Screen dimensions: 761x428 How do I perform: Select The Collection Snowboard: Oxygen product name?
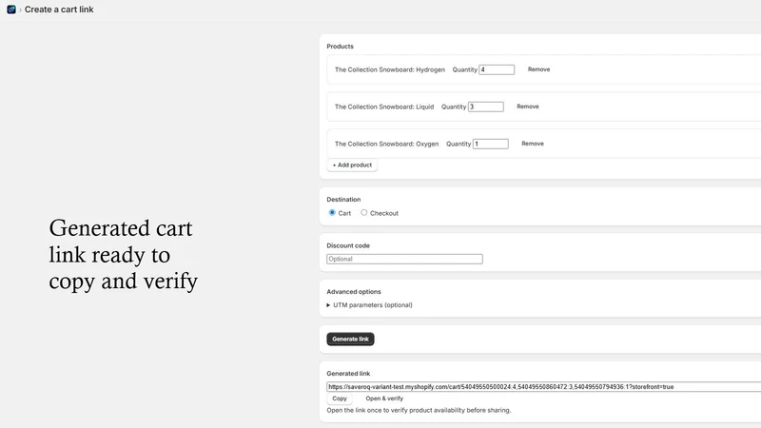386,144
